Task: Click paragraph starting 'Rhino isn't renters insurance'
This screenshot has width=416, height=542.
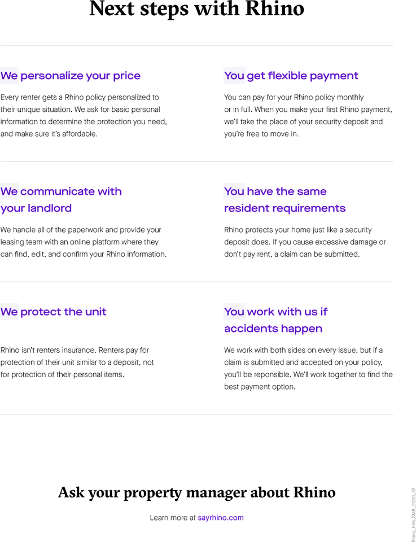Action: (x=77, y=362)
